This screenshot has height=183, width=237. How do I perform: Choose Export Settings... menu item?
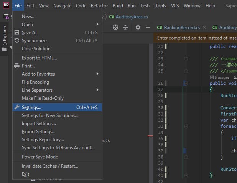[x=57, y=132]
